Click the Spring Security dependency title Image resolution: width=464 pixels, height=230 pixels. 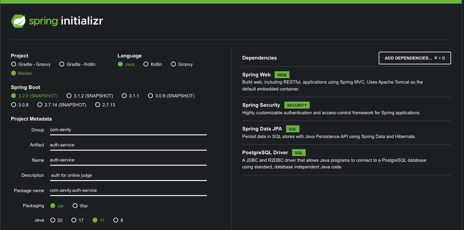(261, 105)
